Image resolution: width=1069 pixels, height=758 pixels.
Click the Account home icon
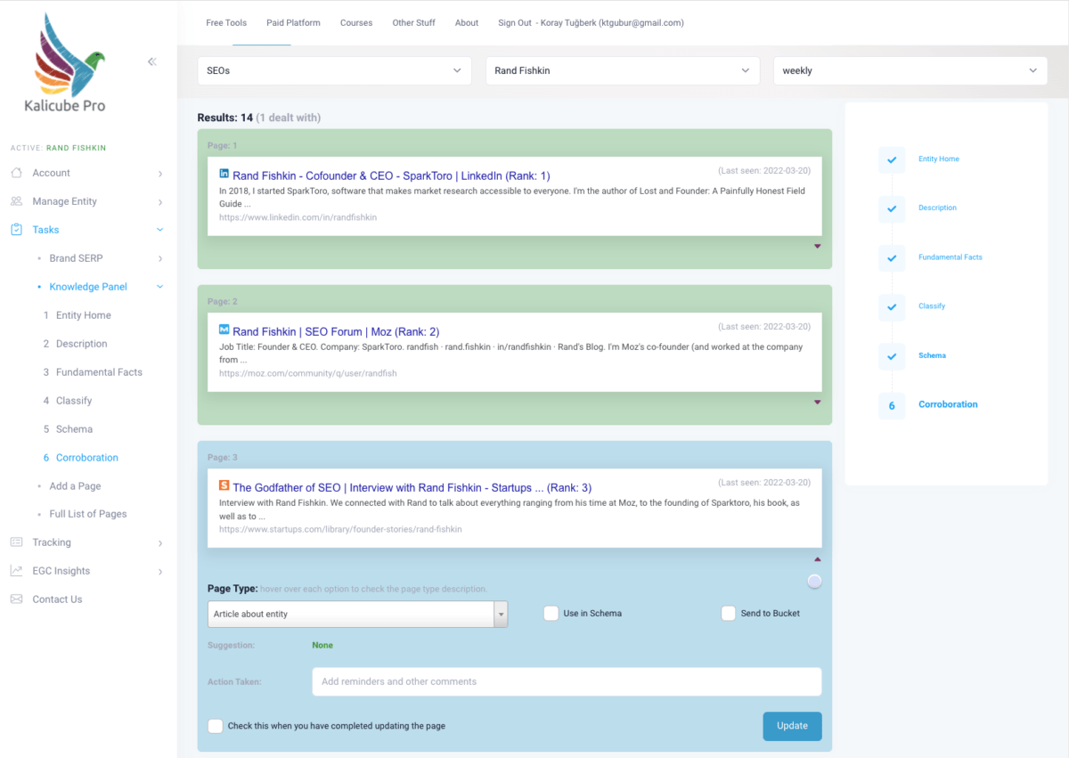16,173
